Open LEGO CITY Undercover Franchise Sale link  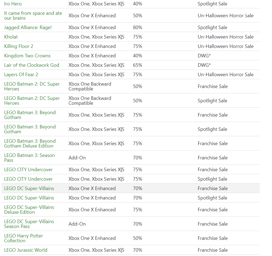tap(28, 170)
